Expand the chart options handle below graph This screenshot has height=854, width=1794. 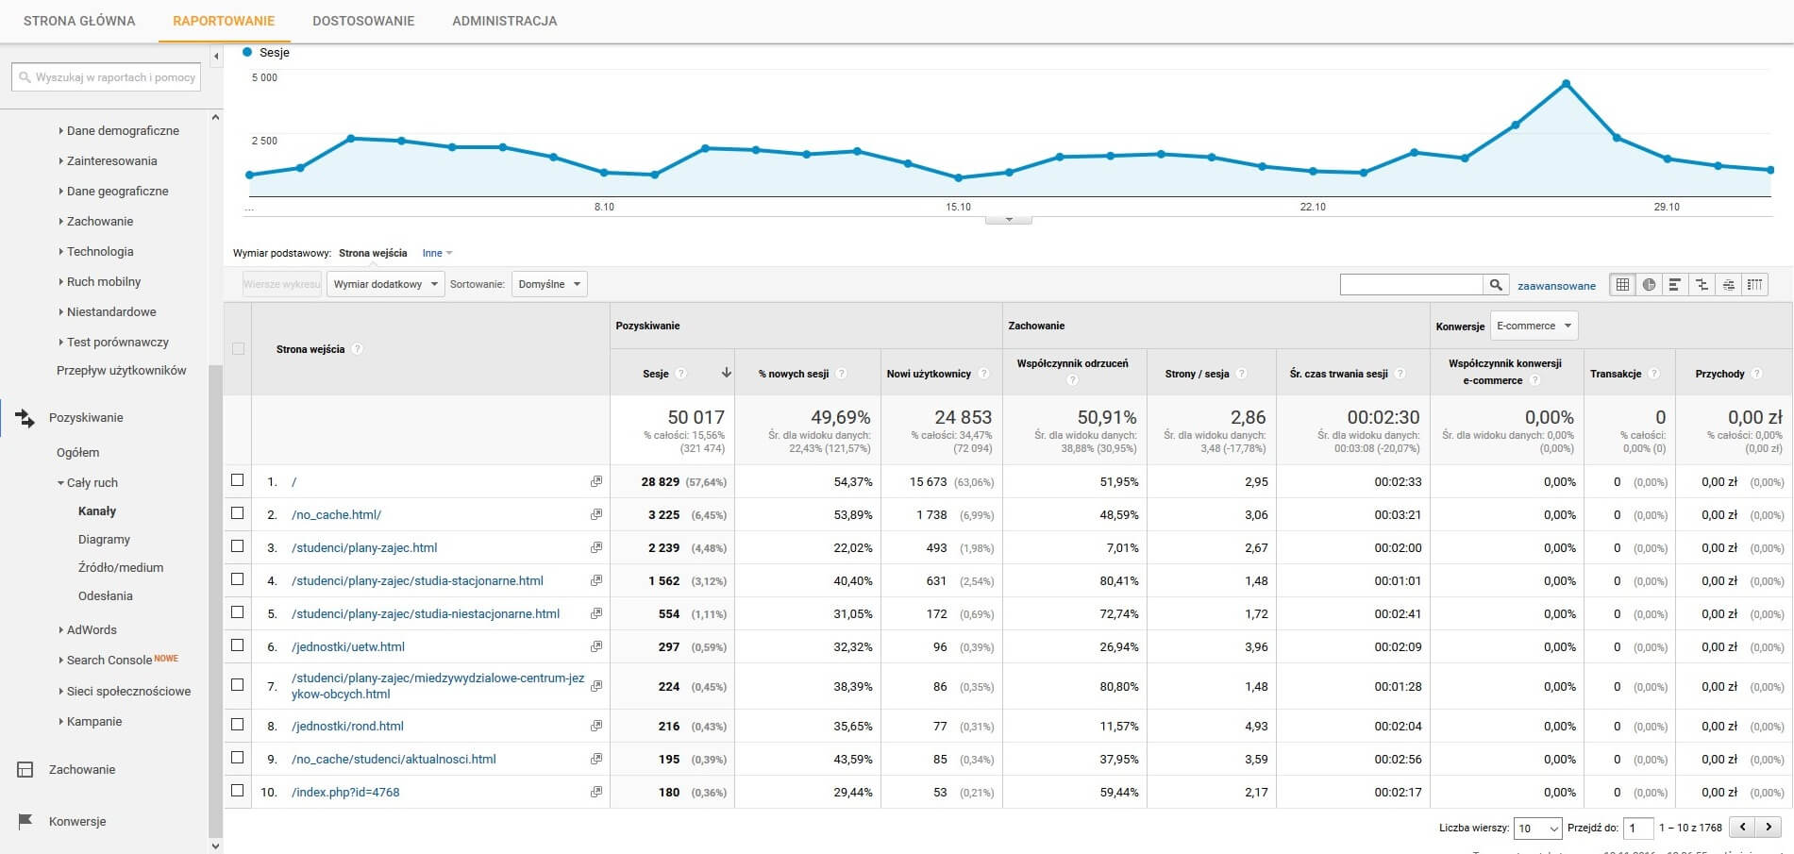pyautogui.click(x=1009, y=220)
